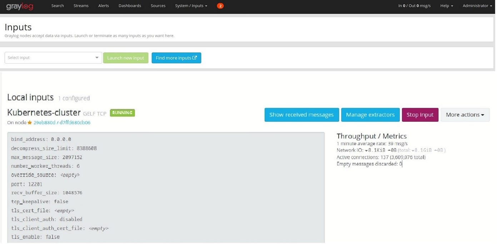Viewport: 500px width, 244px height.
Task: Open the Search page
Action: pyautogui.click(x=57, y=6)
